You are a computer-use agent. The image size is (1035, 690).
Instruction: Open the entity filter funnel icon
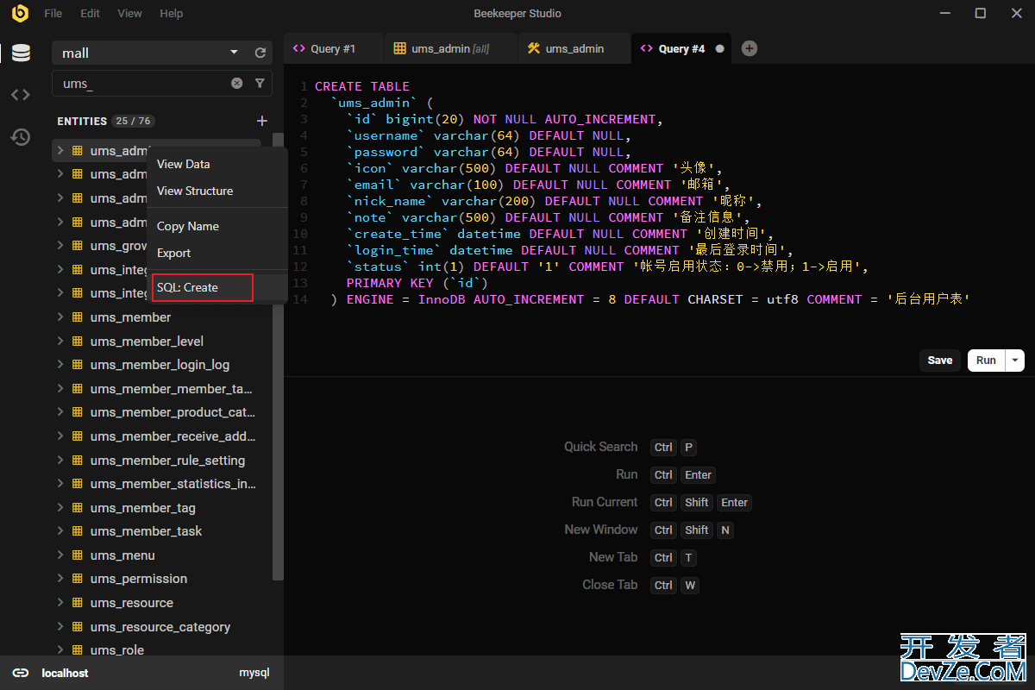click(x=260, y=84)
